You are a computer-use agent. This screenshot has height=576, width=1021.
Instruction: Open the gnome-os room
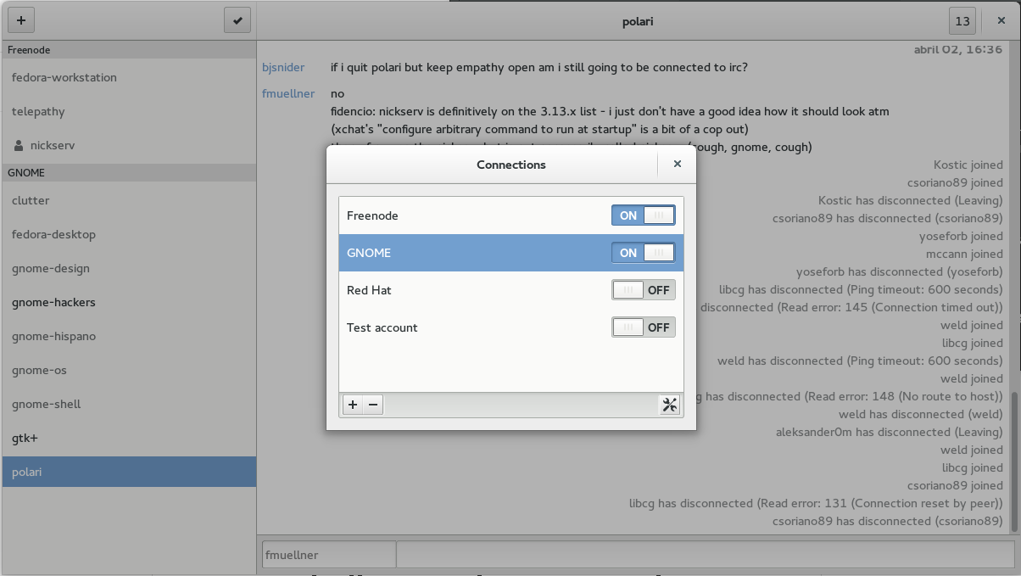[129, 370]
